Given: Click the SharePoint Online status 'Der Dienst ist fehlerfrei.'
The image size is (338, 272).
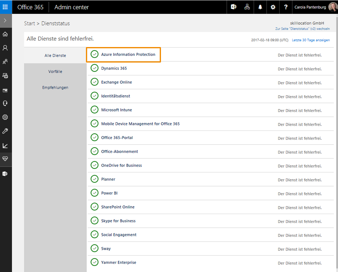Looking at the screenshot, I should coord(300,208).
